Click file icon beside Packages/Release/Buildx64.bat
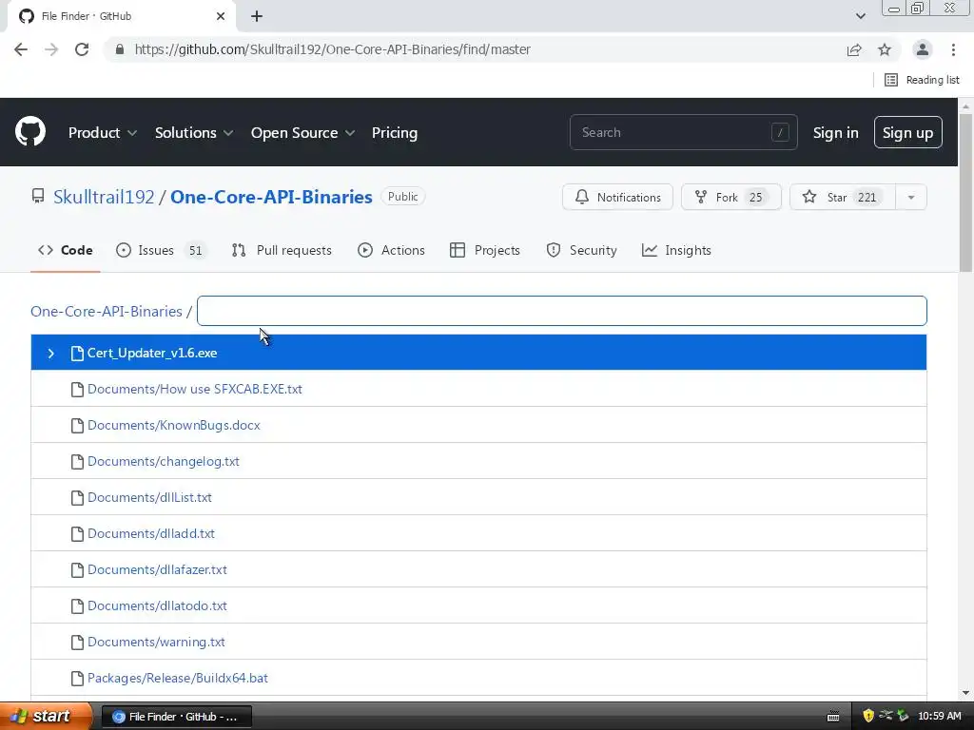Viewport: 974px width, 730px height. 77,678
